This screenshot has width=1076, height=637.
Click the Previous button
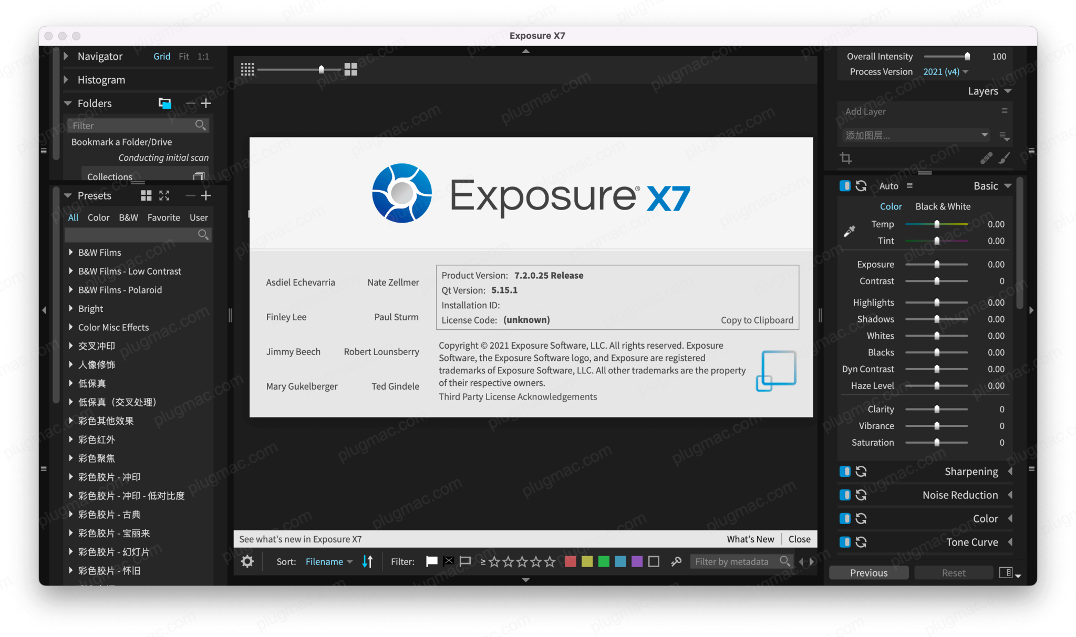click(x=868, y=572)
